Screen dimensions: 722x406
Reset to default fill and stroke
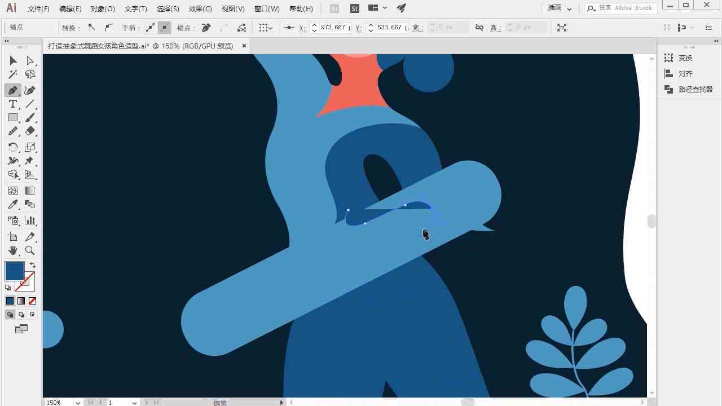[x=8, y=288]
